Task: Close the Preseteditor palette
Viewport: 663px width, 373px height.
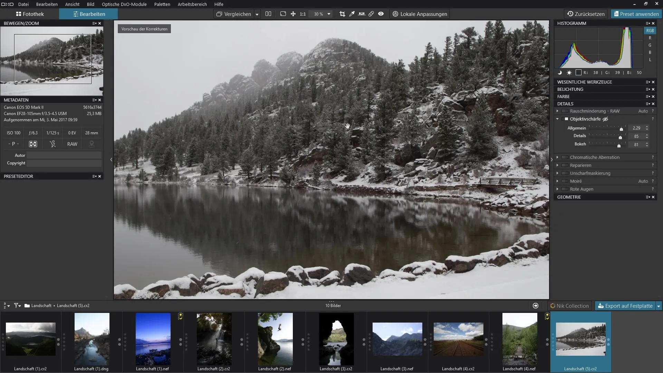Action: click(100, 176)
